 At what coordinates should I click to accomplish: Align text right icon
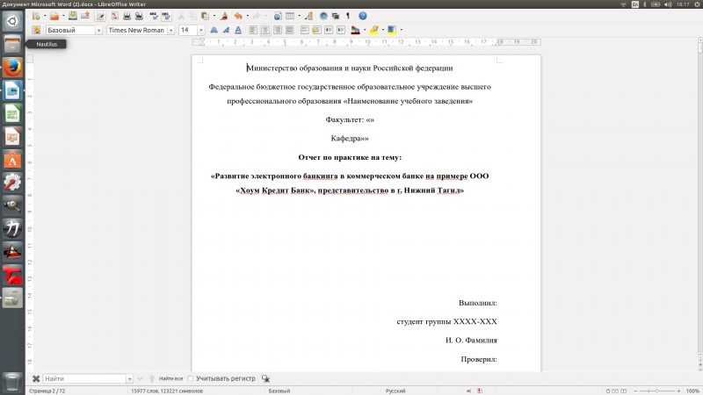pyautogui.click(x=278, y=30)
